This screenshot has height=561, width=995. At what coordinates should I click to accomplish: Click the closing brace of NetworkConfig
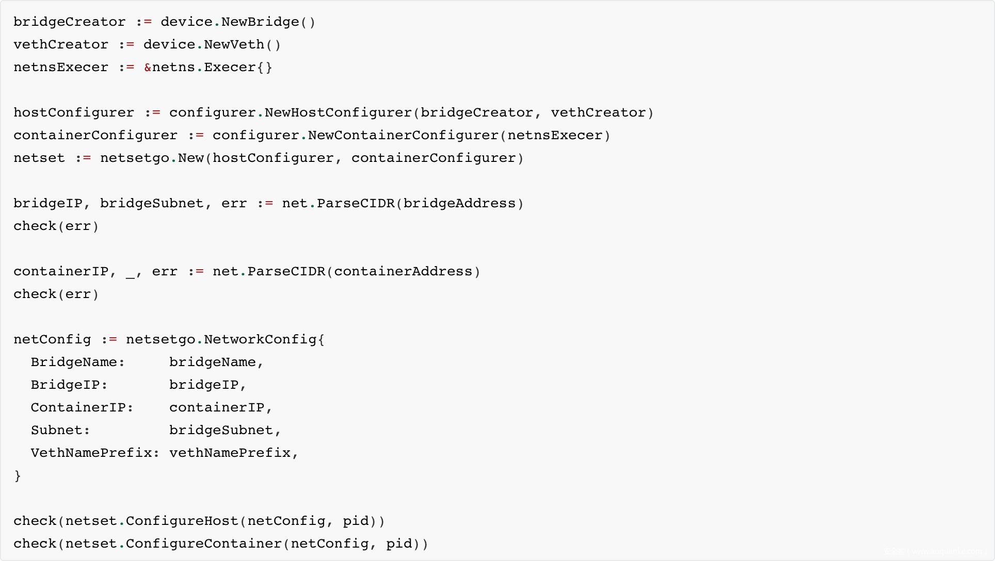click(x=18, y=476)
